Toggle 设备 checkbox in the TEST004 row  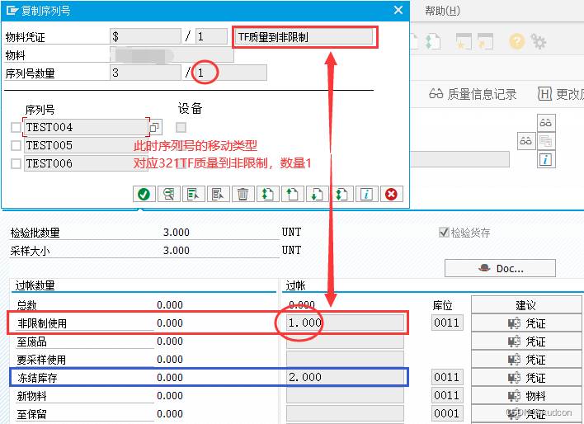[x=181, y=127]
